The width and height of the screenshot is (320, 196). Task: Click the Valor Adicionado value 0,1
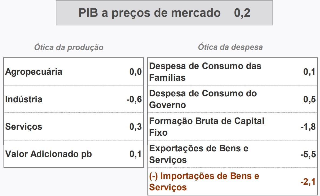pyautogui.click(x=136, y=154)
